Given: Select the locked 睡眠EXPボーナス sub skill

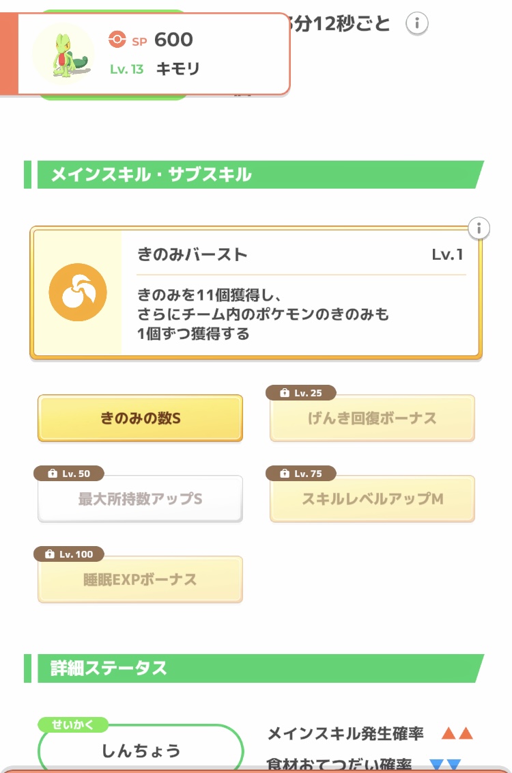Looking at the screenshot, I should (x=141, y=580).
